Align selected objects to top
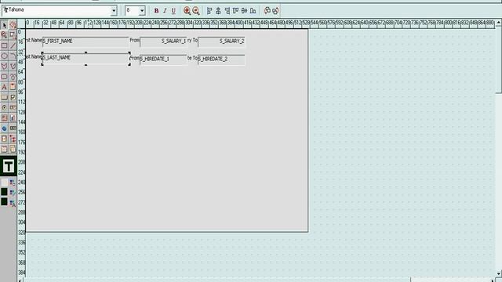This screenshot has height=282, width=502. pos(235,11)
